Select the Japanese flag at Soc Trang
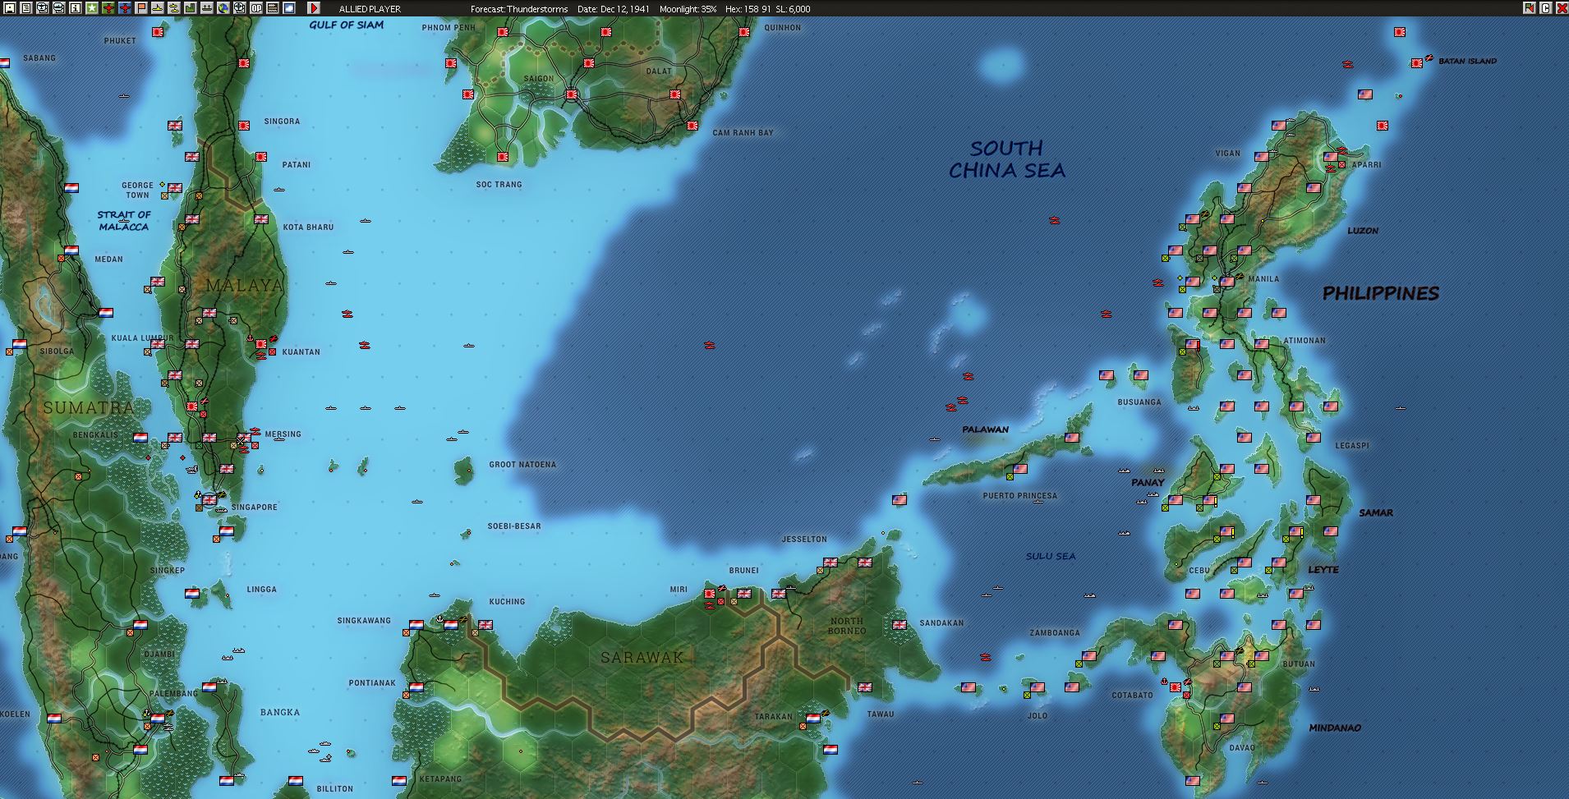Viewport: 1569px width, 799px height. 503,156
